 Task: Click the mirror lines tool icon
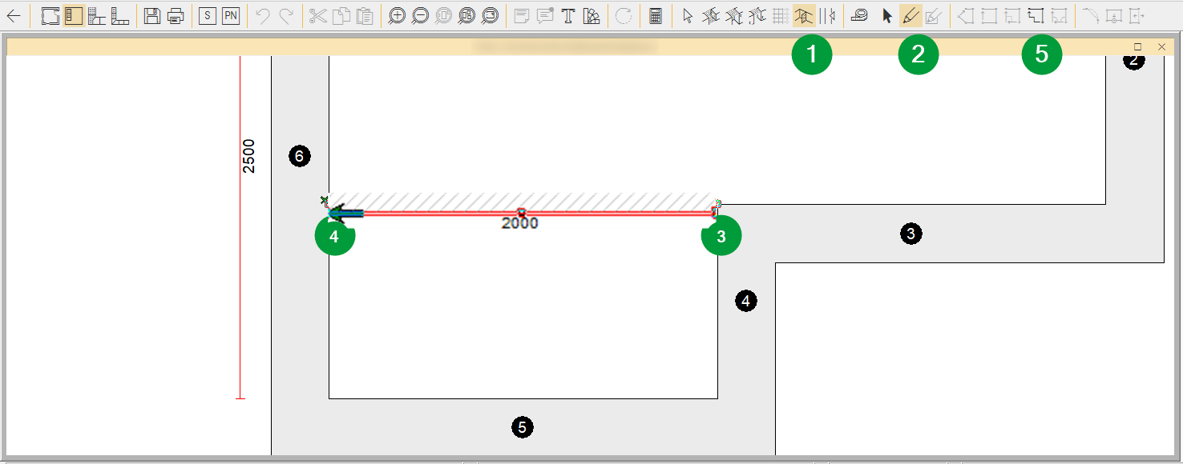pos(828,15)
